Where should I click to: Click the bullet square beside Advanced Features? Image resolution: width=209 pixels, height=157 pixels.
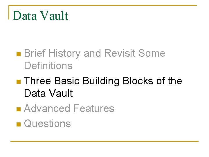pyautogui.click(x=19, y=109)
